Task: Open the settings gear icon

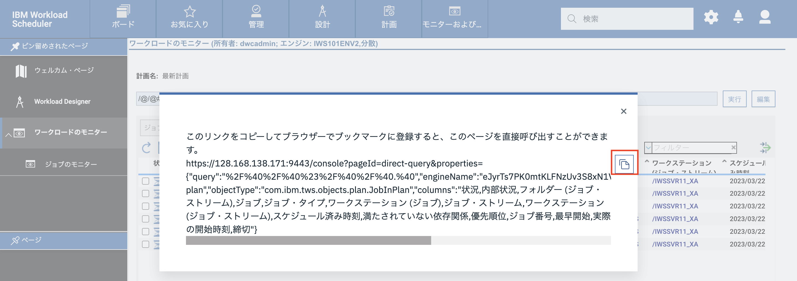Action: pyautogui.click(x=711, y=18)
